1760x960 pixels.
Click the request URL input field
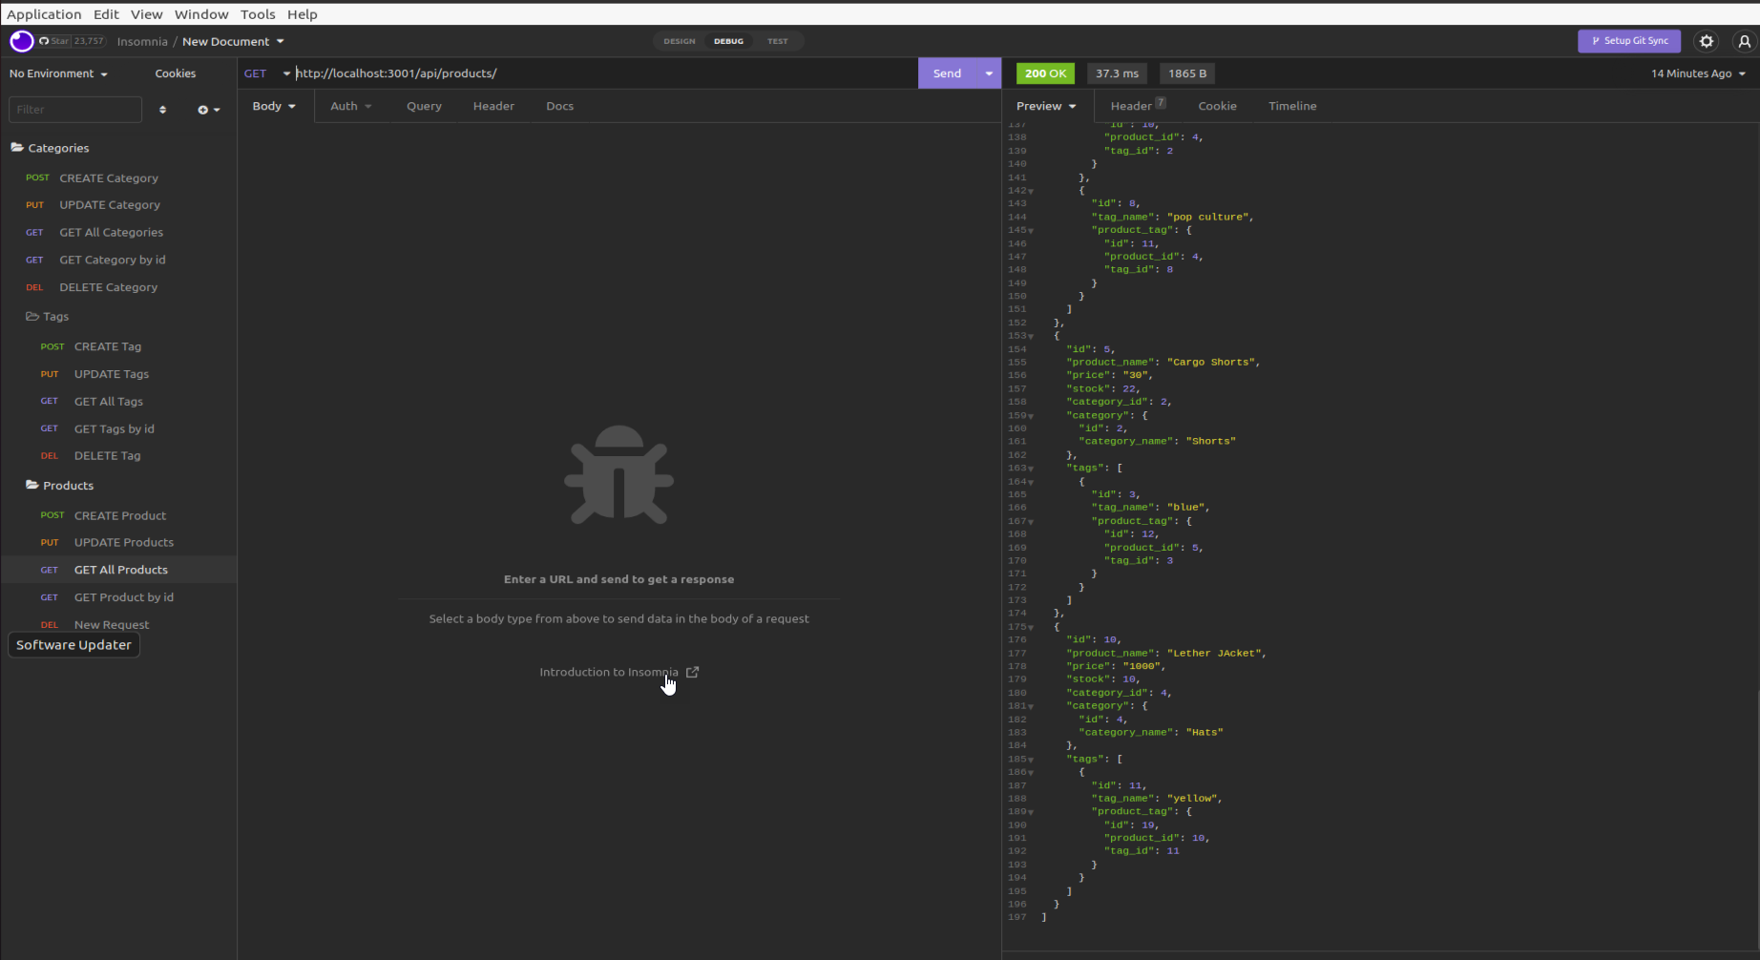[573, 73]
